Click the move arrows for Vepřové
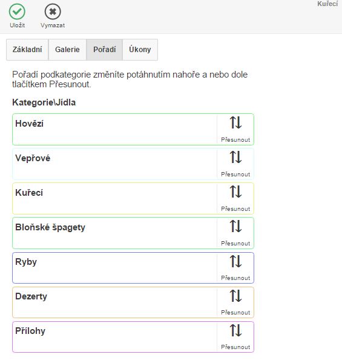Image resolution: width=342 pixels, height=360 pixels. coord(235,157)
